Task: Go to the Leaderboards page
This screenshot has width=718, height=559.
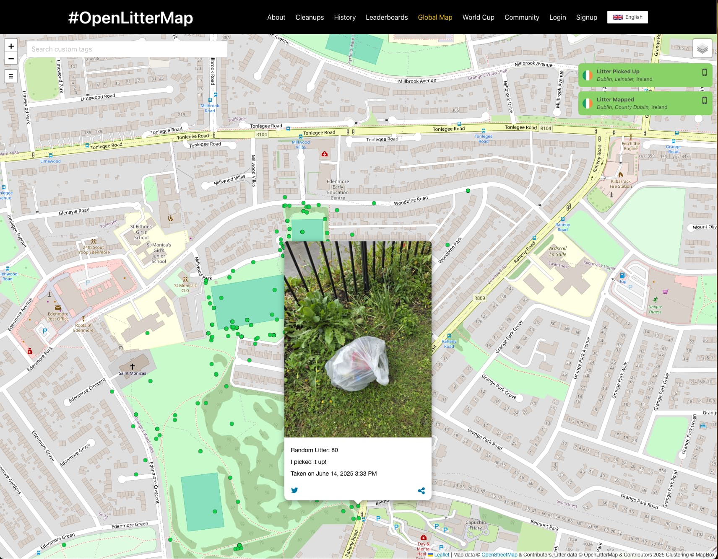Action: tap(387, 17)
